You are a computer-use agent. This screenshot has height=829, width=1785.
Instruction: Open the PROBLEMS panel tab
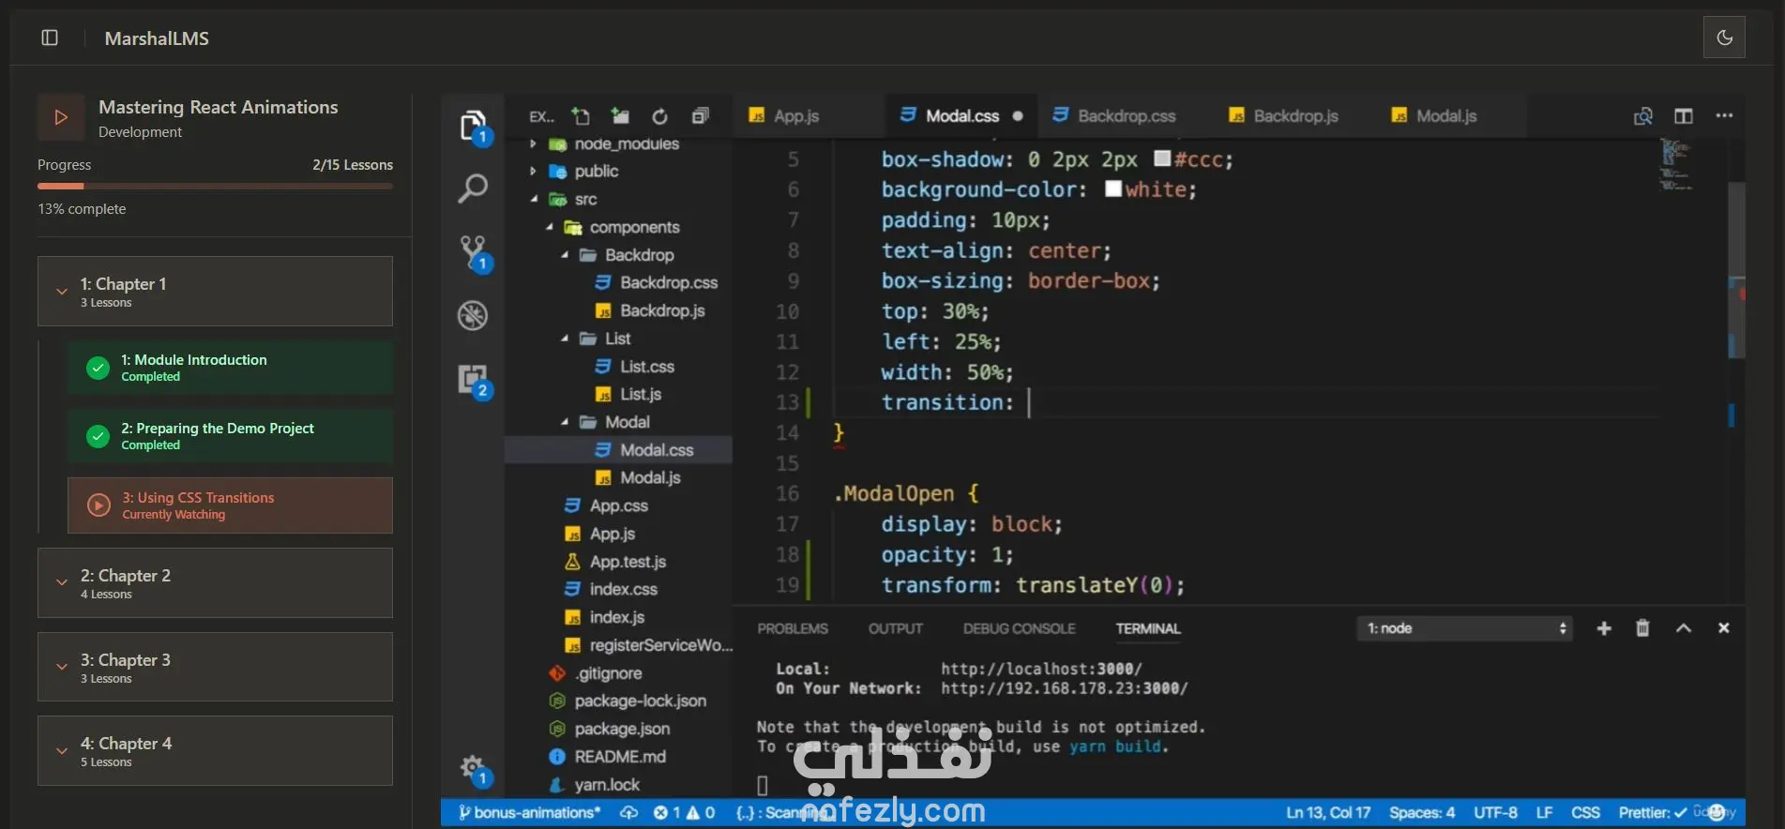(x=793, y=628)
